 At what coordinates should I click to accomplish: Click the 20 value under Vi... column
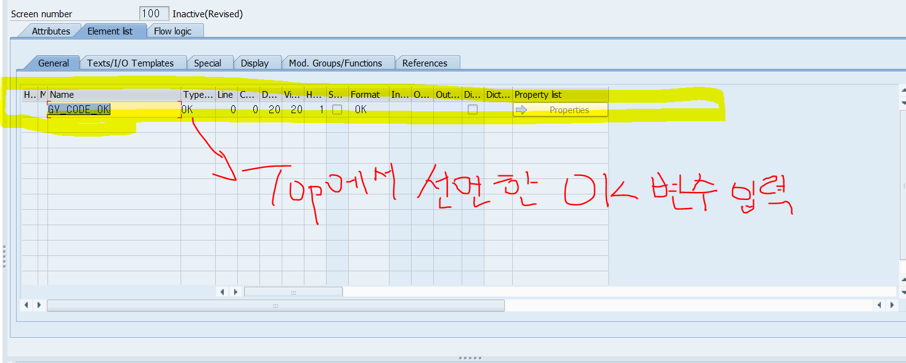coord(296,110)
